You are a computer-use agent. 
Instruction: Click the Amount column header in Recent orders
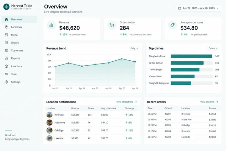coord(213,108)
